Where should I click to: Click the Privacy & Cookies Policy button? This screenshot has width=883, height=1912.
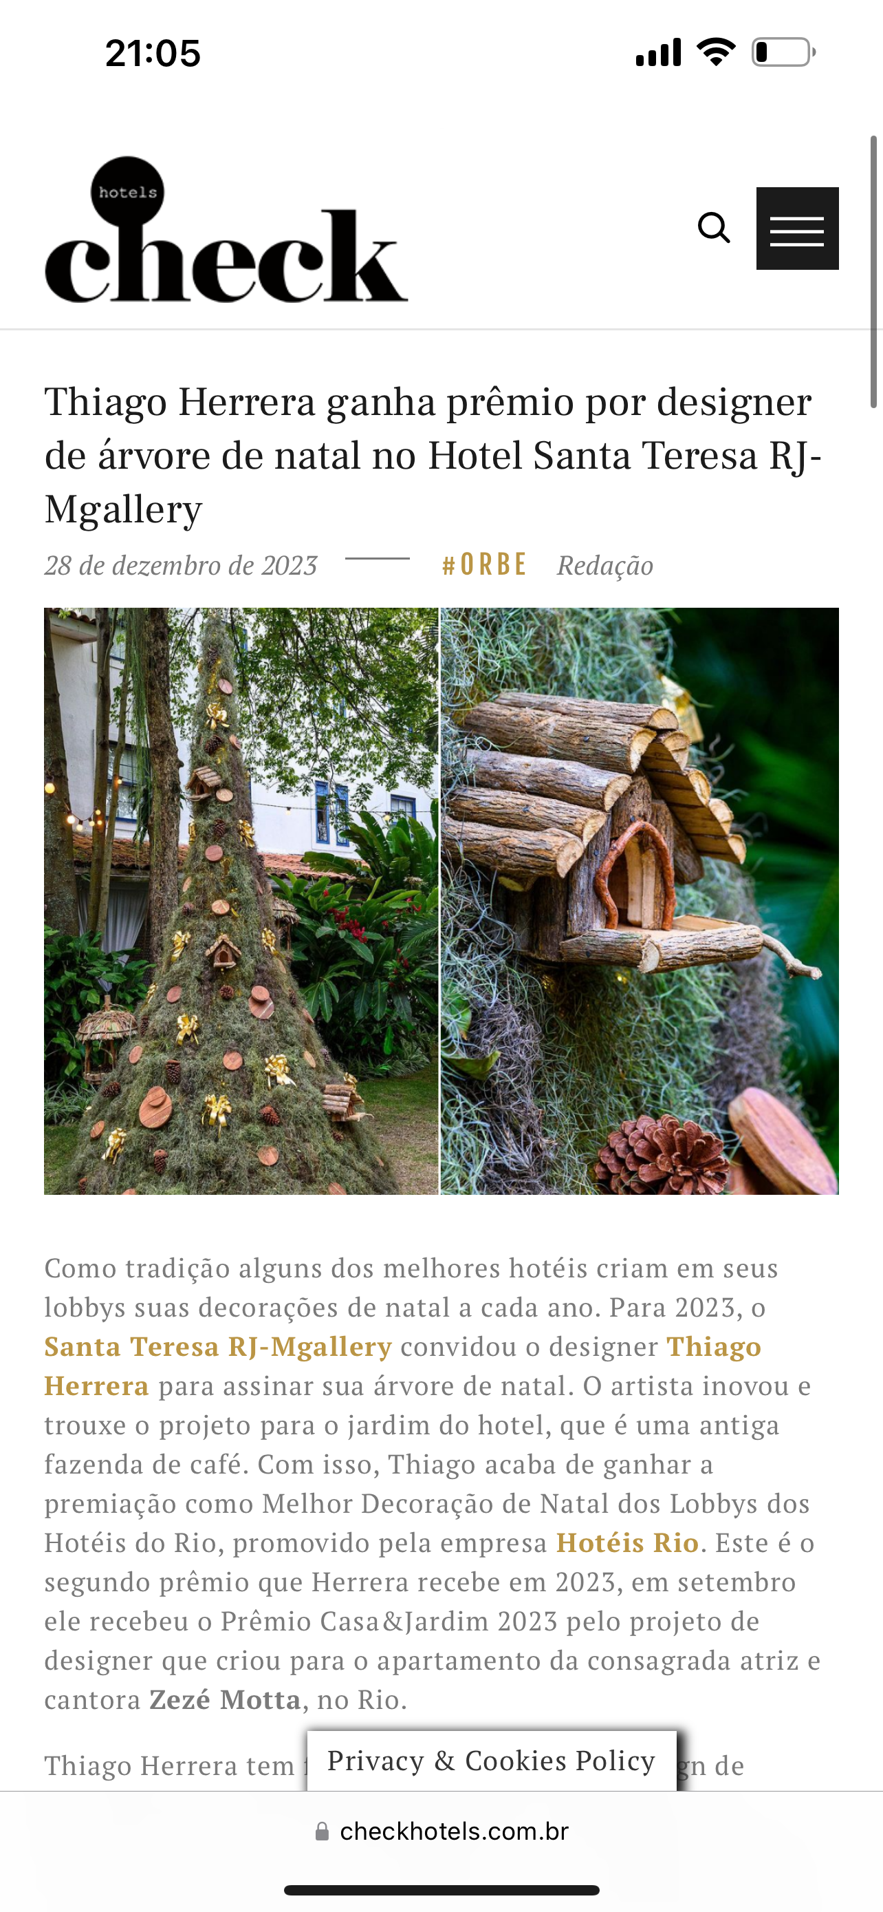[x=492, y=1761]
